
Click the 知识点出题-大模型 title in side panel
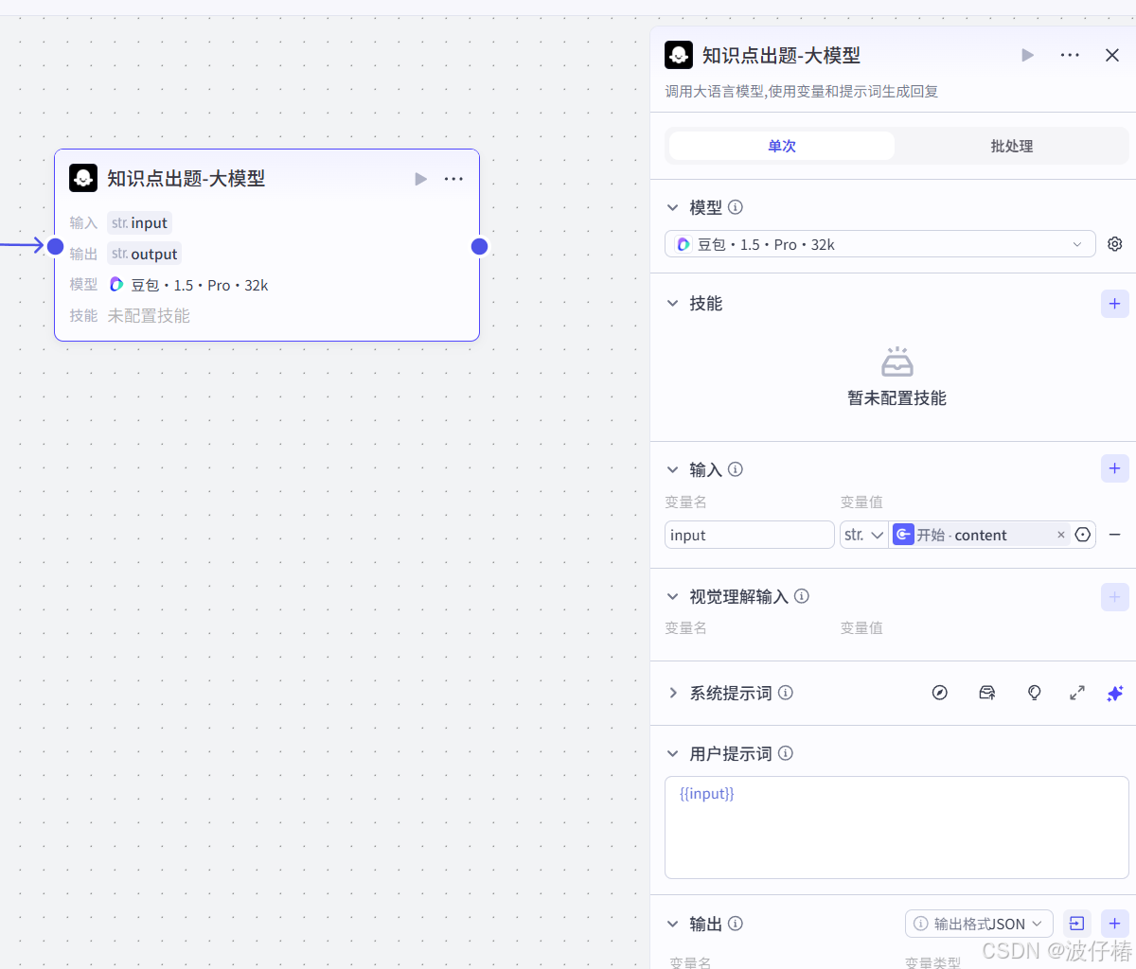coord(781,56)
